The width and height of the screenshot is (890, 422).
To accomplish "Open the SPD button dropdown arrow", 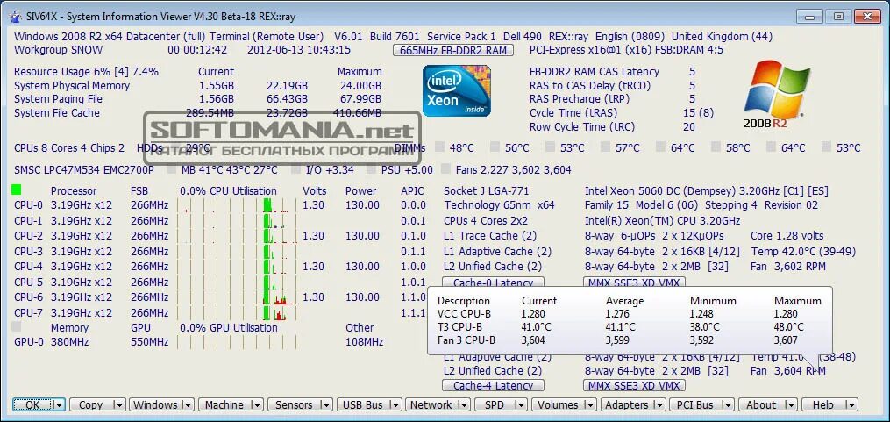I will pos(523,405).
